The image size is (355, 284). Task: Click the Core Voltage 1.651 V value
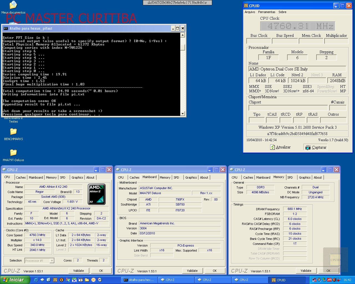coord(72,202)
